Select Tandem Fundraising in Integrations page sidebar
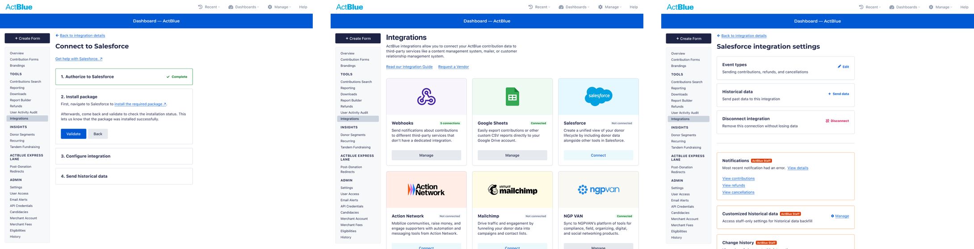974x249 pixels. [355, 147]
